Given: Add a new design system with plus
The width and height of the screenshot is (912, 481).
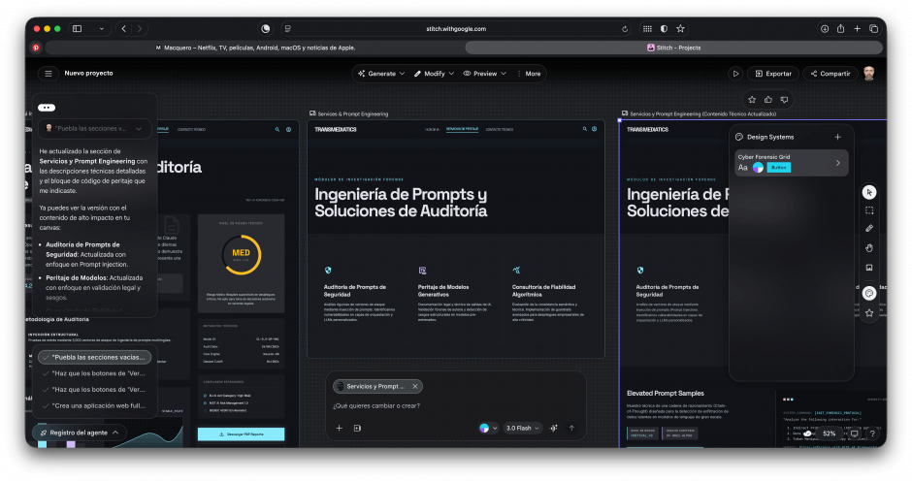Looking at the screenshot, I should coord(837,137).
